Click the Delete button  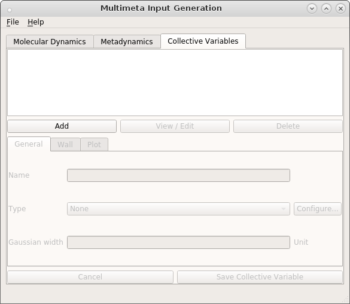[288, 126]
